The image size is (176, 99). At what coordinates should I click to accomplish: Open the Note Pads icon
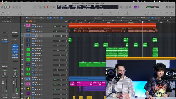[170, 7]
